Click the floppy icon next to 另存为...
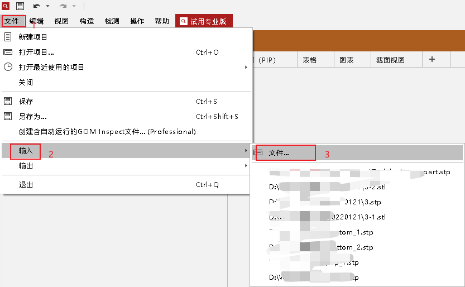Viewport: 465px width, 287px height. click(8, 116)
